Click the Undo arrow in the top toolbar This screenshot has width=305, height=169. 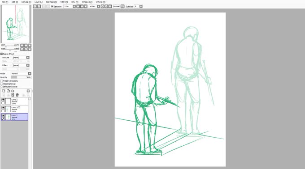35,6
